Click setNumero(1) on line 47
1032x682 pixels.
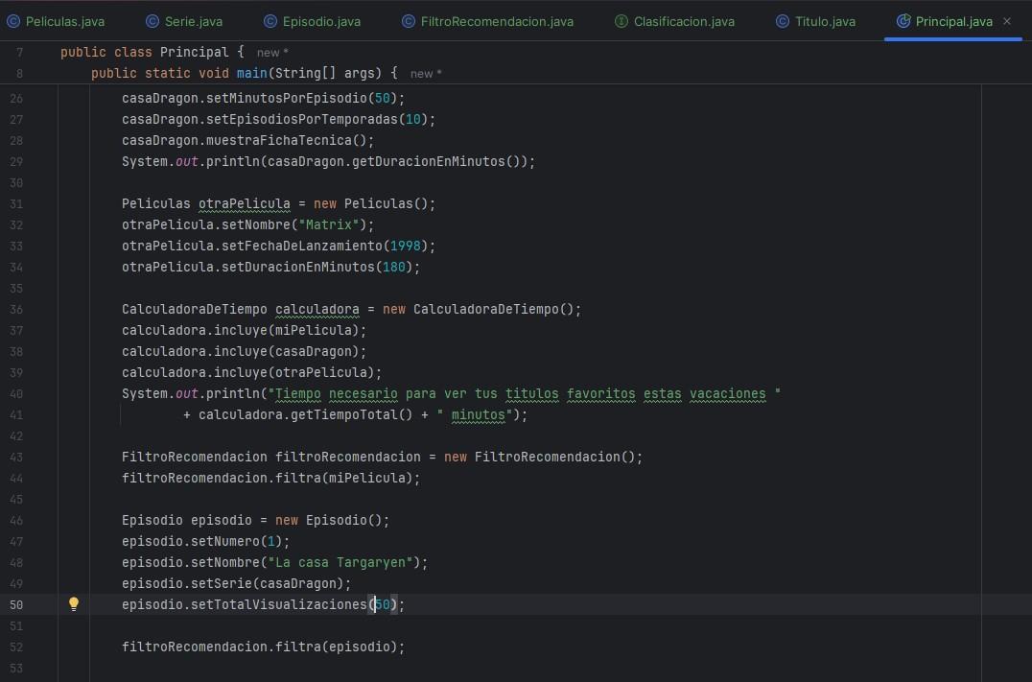tap(236, 541)
